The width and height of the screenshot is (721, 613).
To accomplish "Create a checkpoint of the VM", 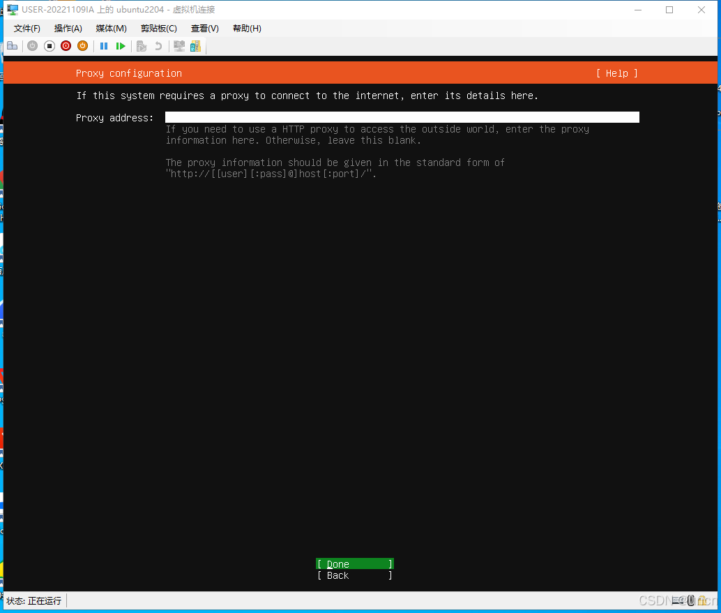I will pyautogui.click(x=142, y=45).
